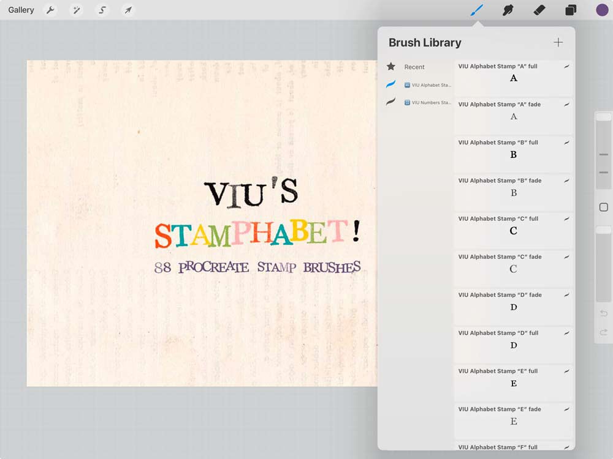
Task: Choose the Alphabet Stamp "D" fade brush
Action: (513, 306)
